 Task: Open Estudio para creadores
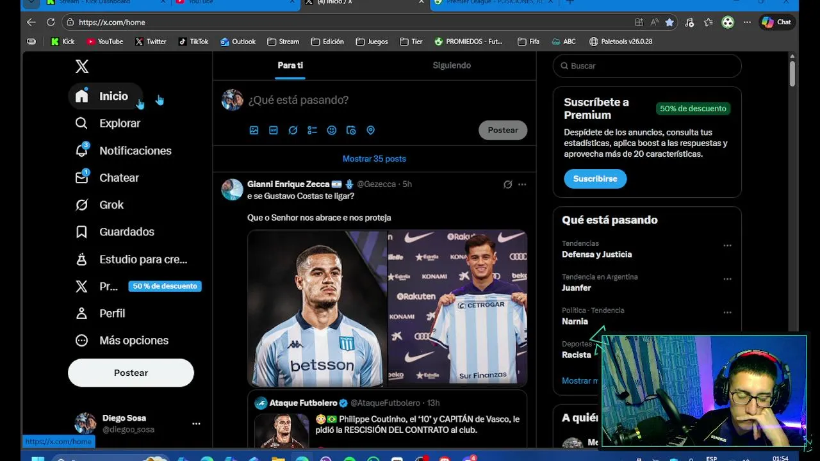point(131,259)
